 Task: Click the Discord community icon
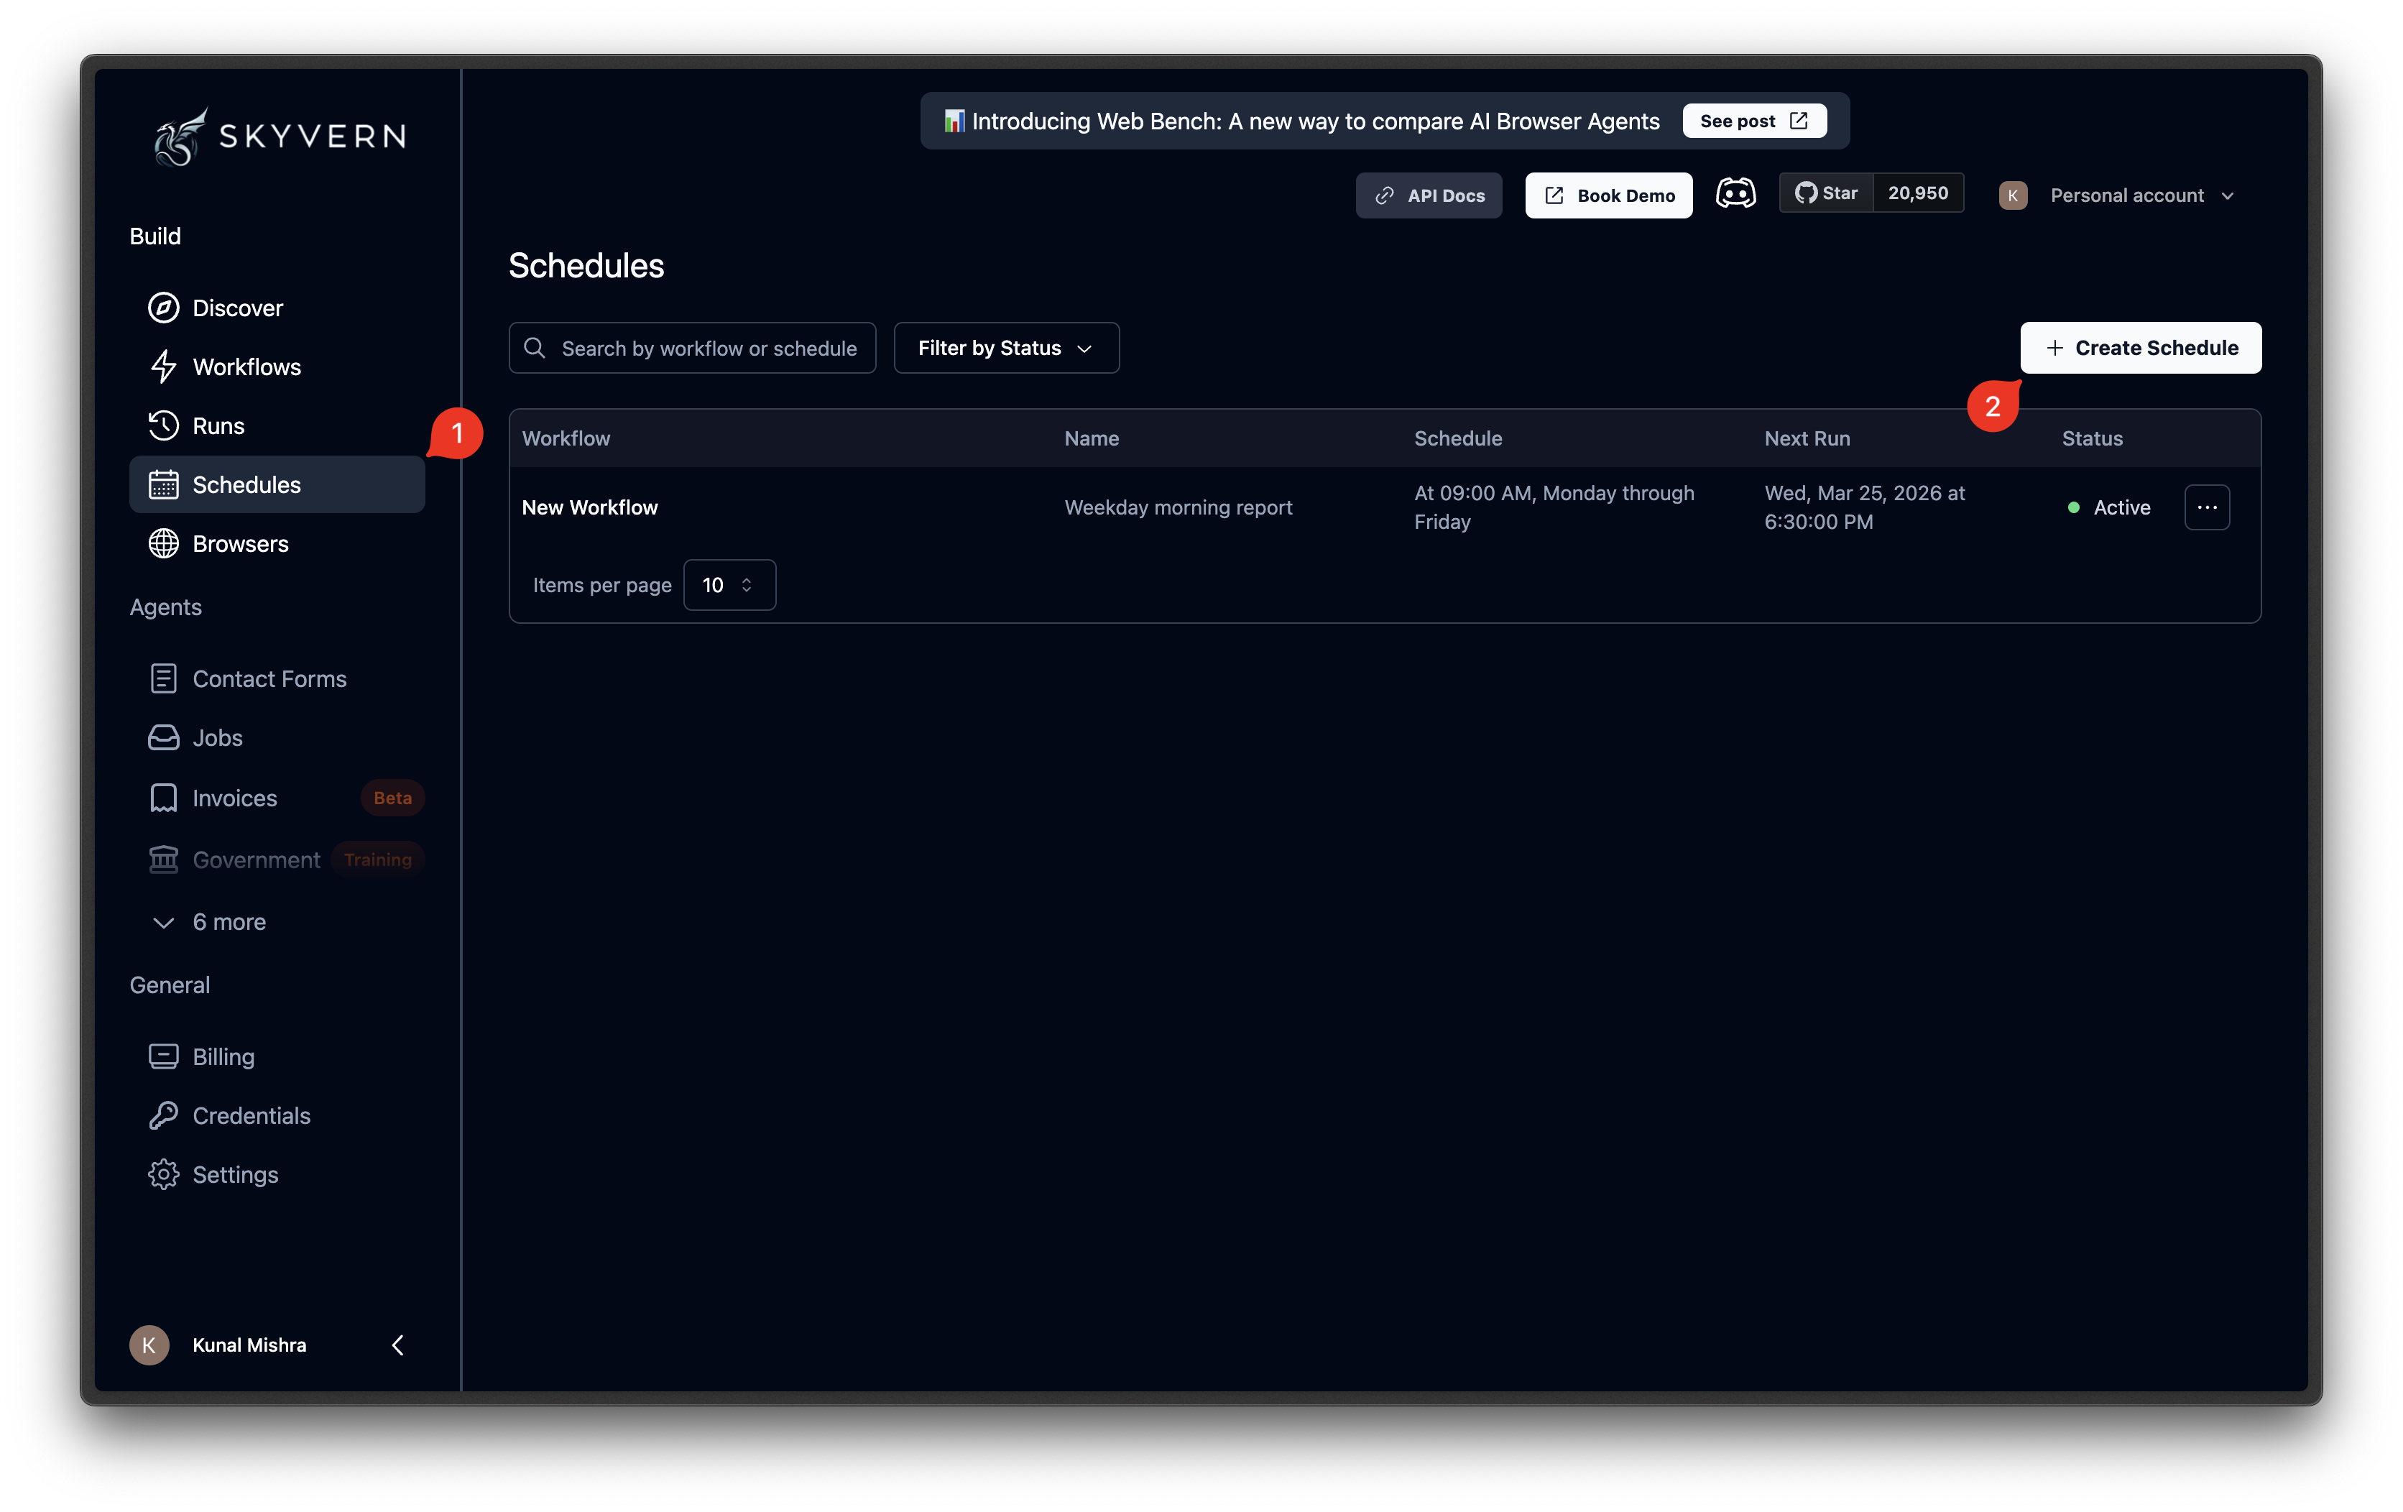1736,193
